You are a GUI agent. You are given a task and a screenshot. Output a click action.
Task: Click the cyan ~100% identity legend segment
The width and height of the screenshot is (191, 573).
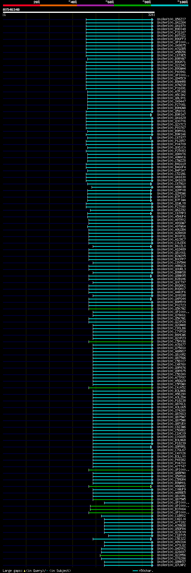point(170,5)
